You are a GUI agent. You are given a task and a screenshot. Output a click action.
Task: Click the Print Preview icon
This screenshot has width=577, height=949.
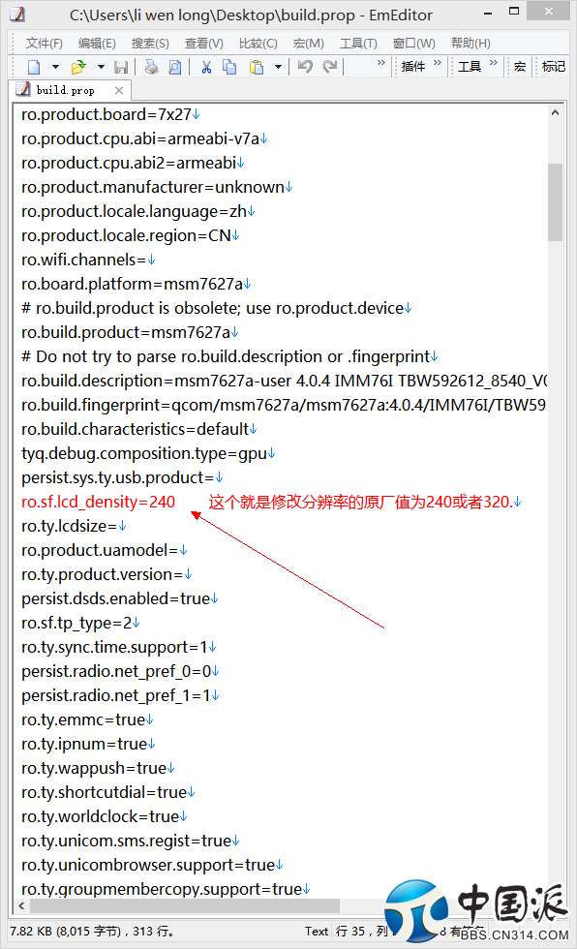click(x=175, y=67)
